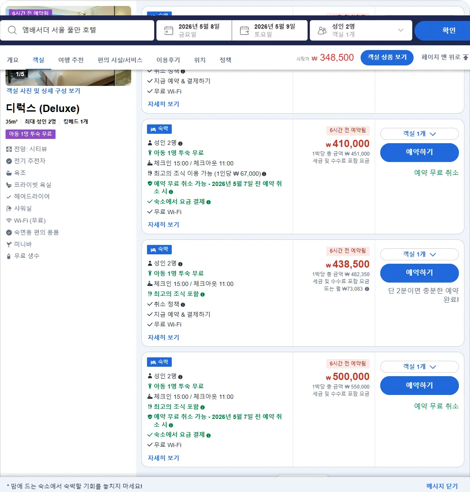Click the check-out calendar icon
The width and height of the screenshot is (470, 492).
tap(244, 30)
